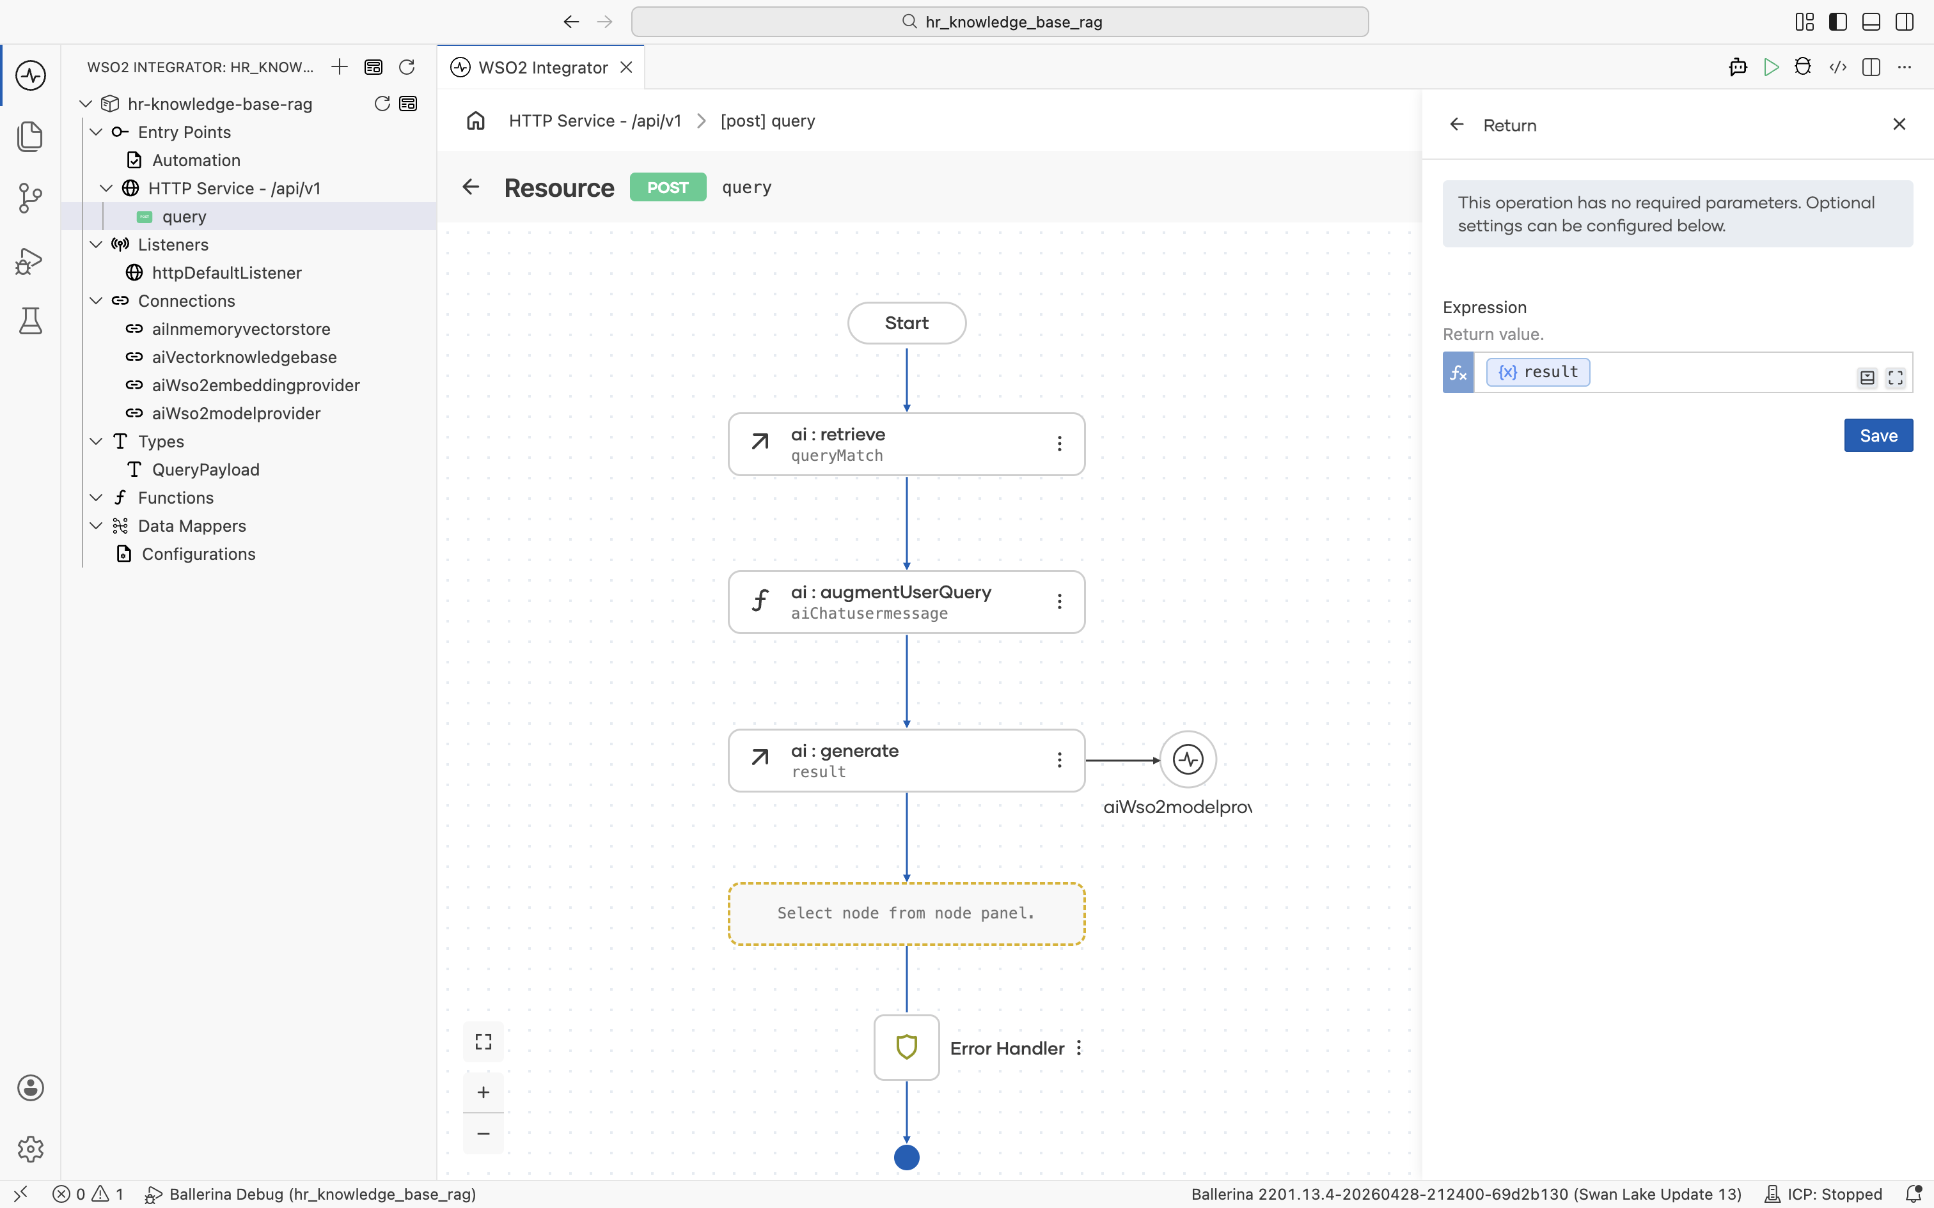Open the Customize Layout icon
1934x1208 pixels.
pyautogui.click(x=1805, y=22)
